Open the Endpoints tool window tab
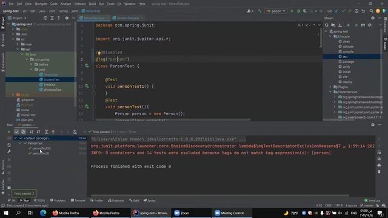 coord(116,200)
